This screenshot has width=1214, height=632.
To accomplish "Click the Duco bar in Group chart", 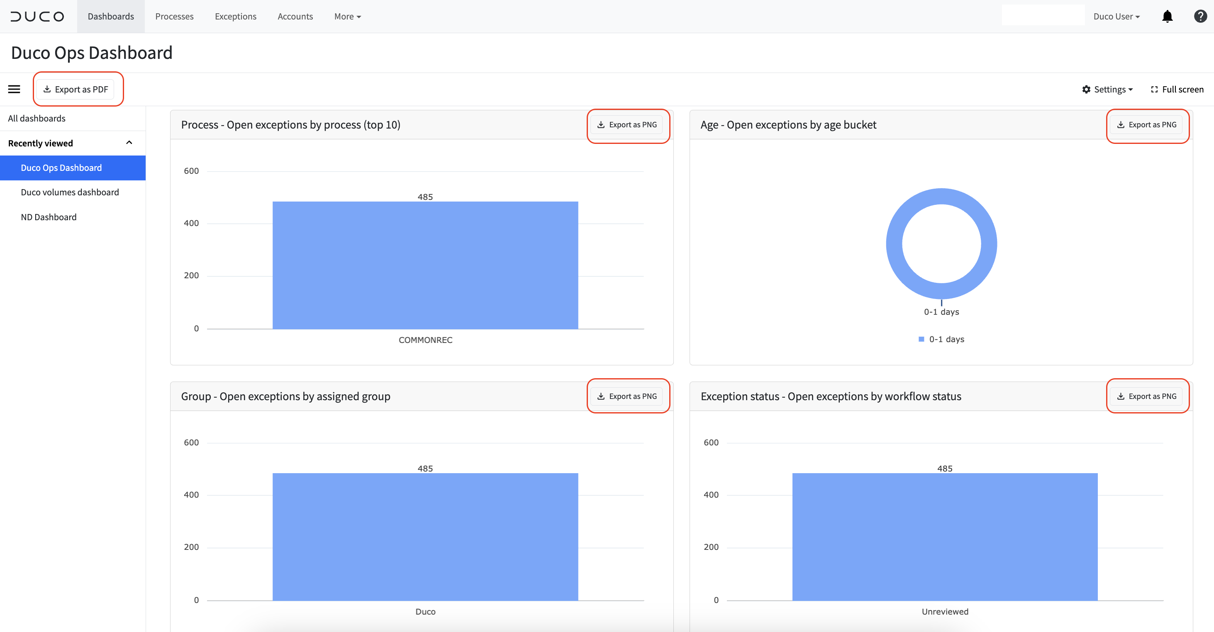I will (425, 537).
